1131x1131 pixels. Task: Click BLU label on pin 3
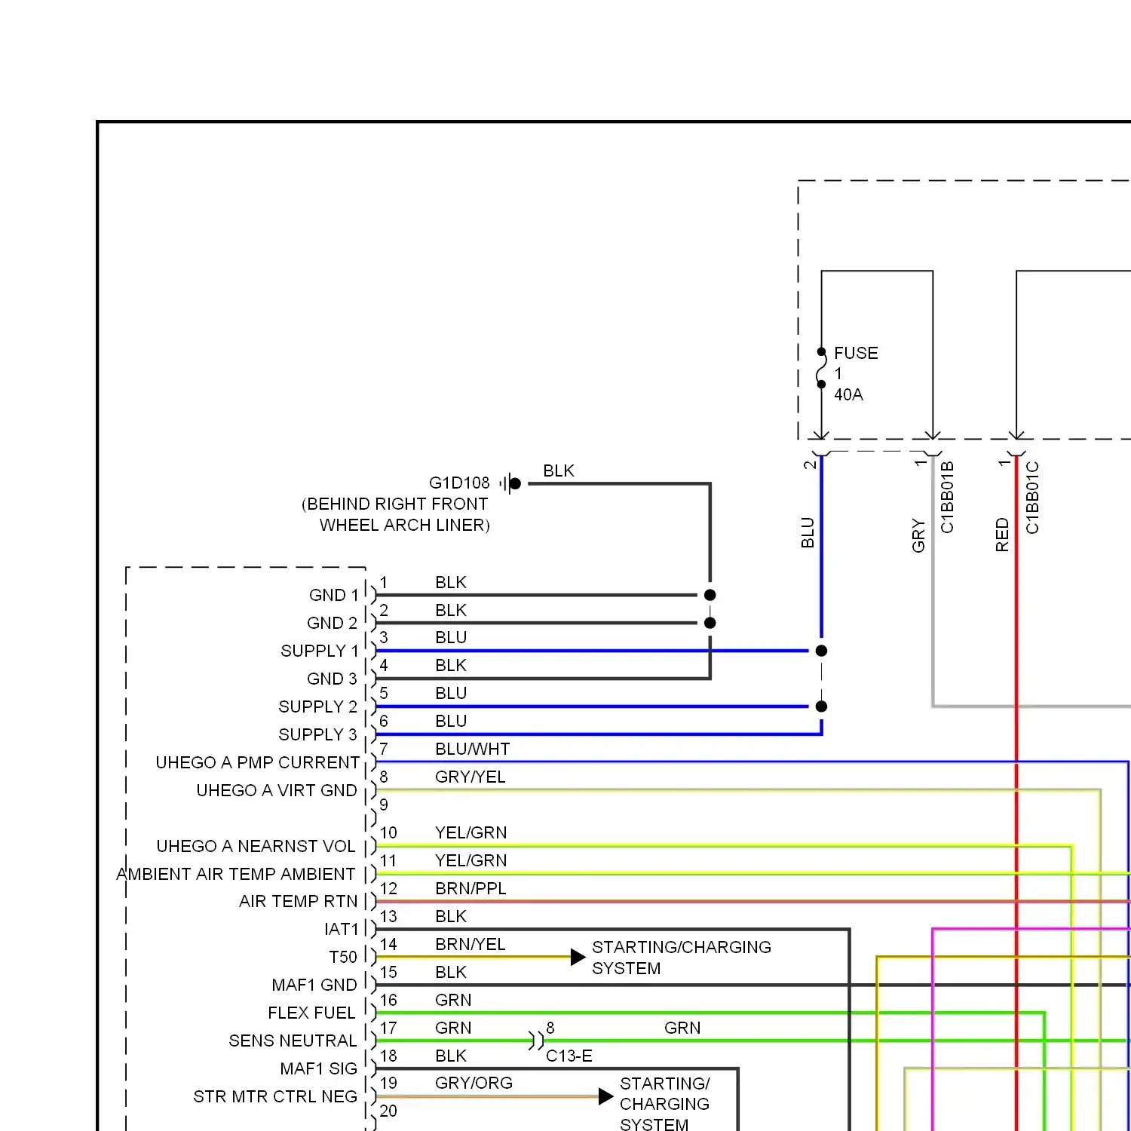tap(451, 637)
